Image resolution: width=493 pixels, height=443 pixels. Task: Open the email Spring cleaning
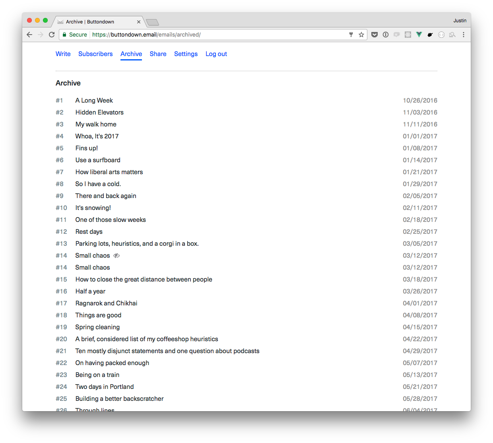point(97,327)
